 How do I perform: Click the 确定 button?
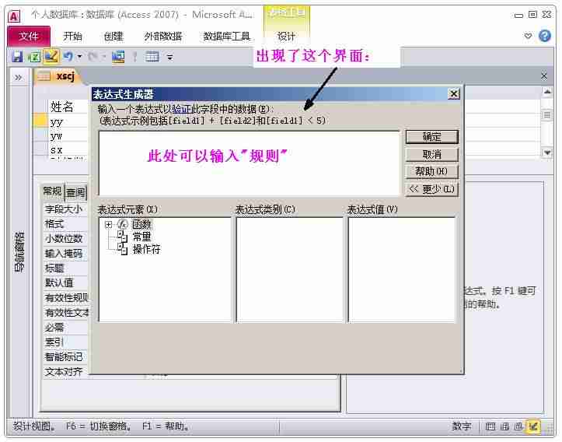pos(432,137)
